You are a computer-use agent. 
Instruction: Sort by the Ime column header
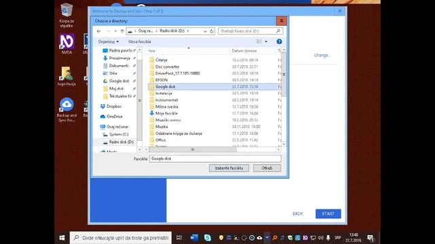[x=152, y=51]
